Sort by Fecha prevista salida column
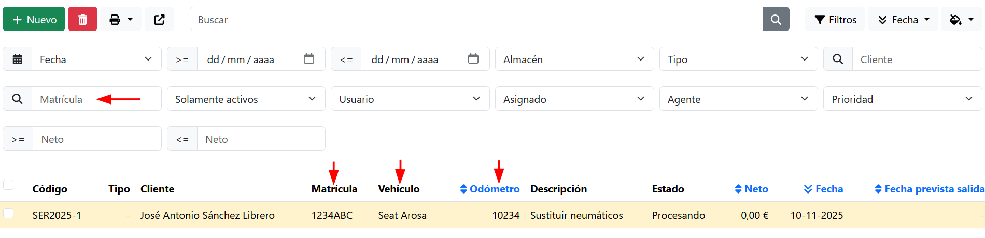The width and height of the screenshot is (985, 238). coord(929,189)
